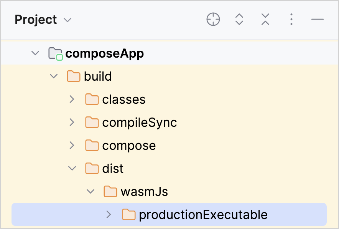The width and height of the screenshot is (339, 229).
Task: Click the Expand All icon in toolbar
Action: [239, 19]
